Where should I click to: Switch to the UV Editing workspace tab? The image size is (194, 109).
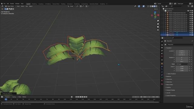[48, 4]
